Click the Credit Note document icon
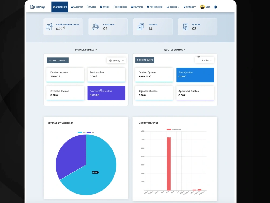This screenshot has height=203, width=270. pyautogui.click(x=114, y=7)
